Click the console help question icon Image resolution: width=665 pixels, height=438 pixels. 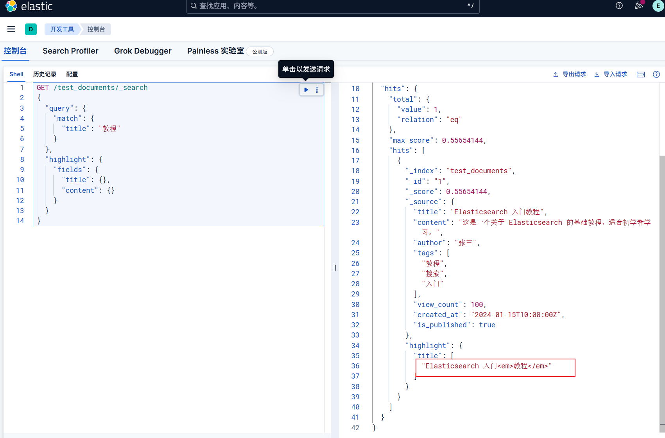pyautogui.click(x=656, y=74)
